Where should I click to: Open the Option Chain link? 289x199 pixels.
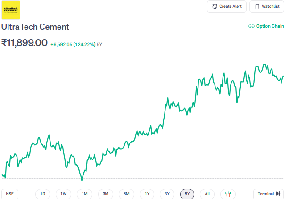coord(270,26)
